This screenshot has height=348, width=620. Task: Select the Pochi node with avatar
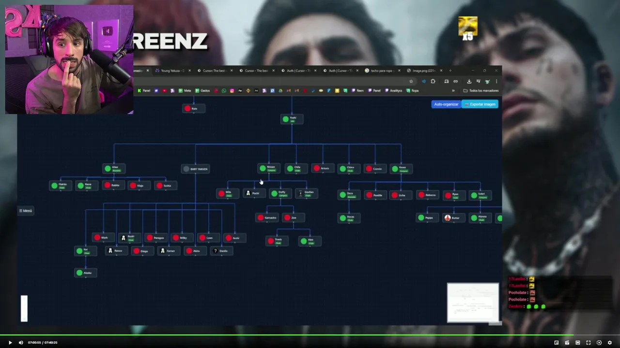pyautogui.click(x=254, y=193)
